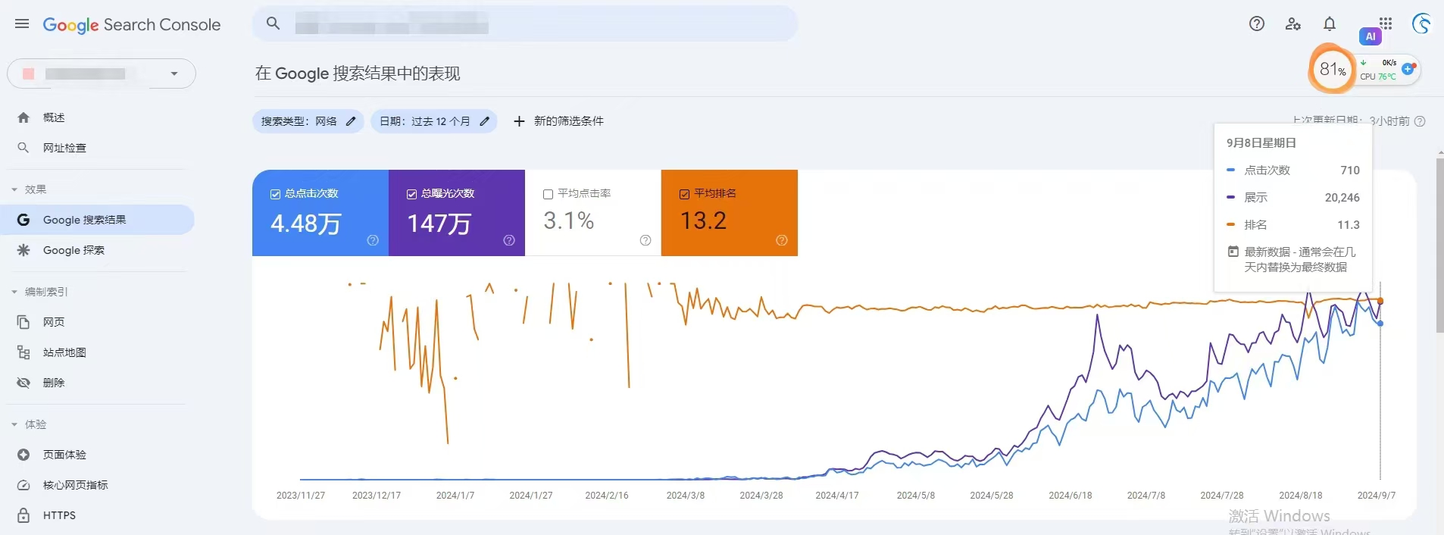Toggle the 总点击次数 checkbox
This screenshot has width=1444, height=535.
tap(276, 194)
